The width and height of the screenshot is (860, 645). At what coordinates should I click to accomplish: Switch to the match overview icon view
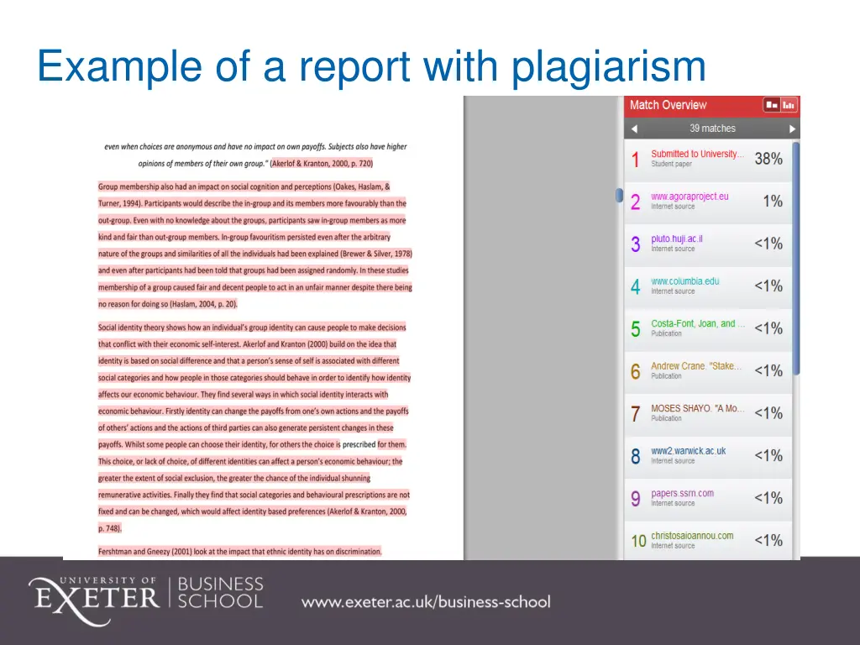[772, 105]
